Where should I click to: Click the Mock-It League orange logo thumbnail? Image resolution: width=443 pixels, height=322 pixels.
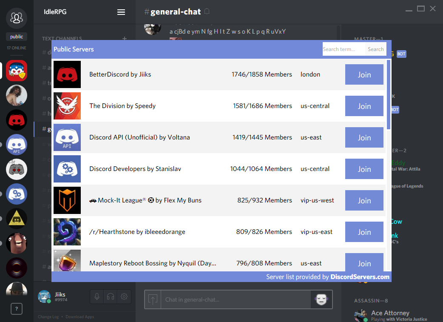[x=67, y=200]
